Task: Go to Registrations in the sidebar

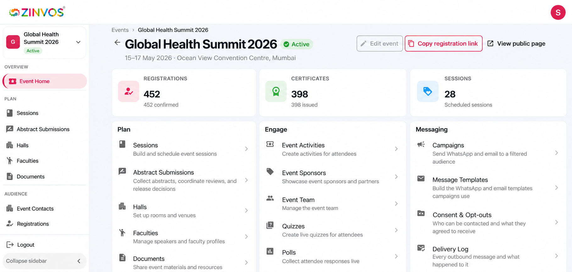Action: coord(45,224)
